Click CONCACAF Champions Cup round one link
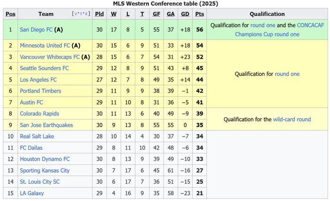Image resolution: width=330 pixels, height=201 pixels. tap(267, 34)
